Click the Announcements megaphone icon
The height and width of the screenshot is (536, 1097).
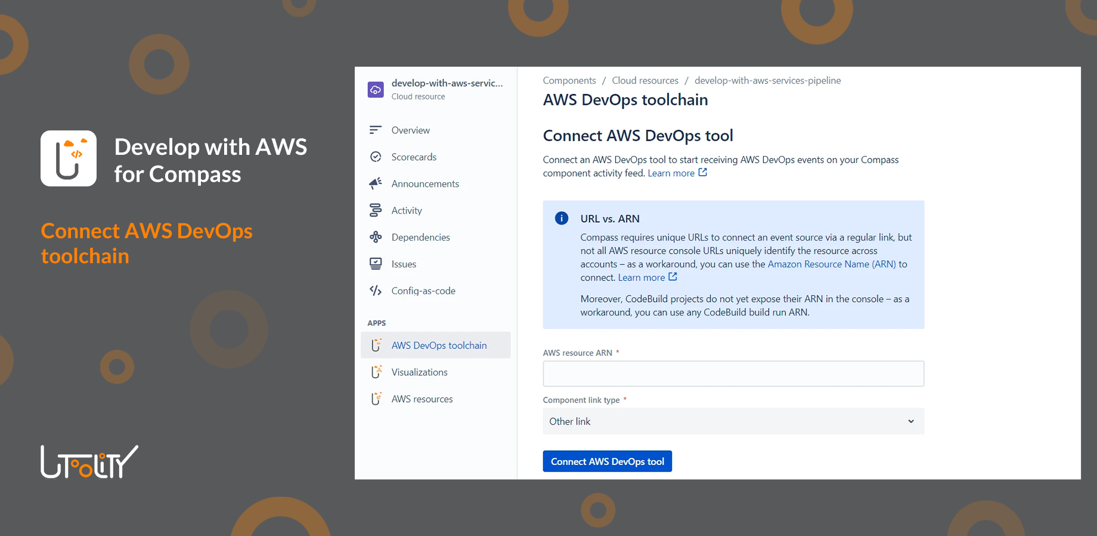(376, 183)
